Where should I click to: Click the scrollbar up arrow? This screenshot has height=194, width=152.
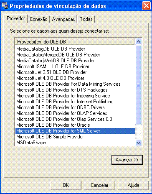coord(138,41)
